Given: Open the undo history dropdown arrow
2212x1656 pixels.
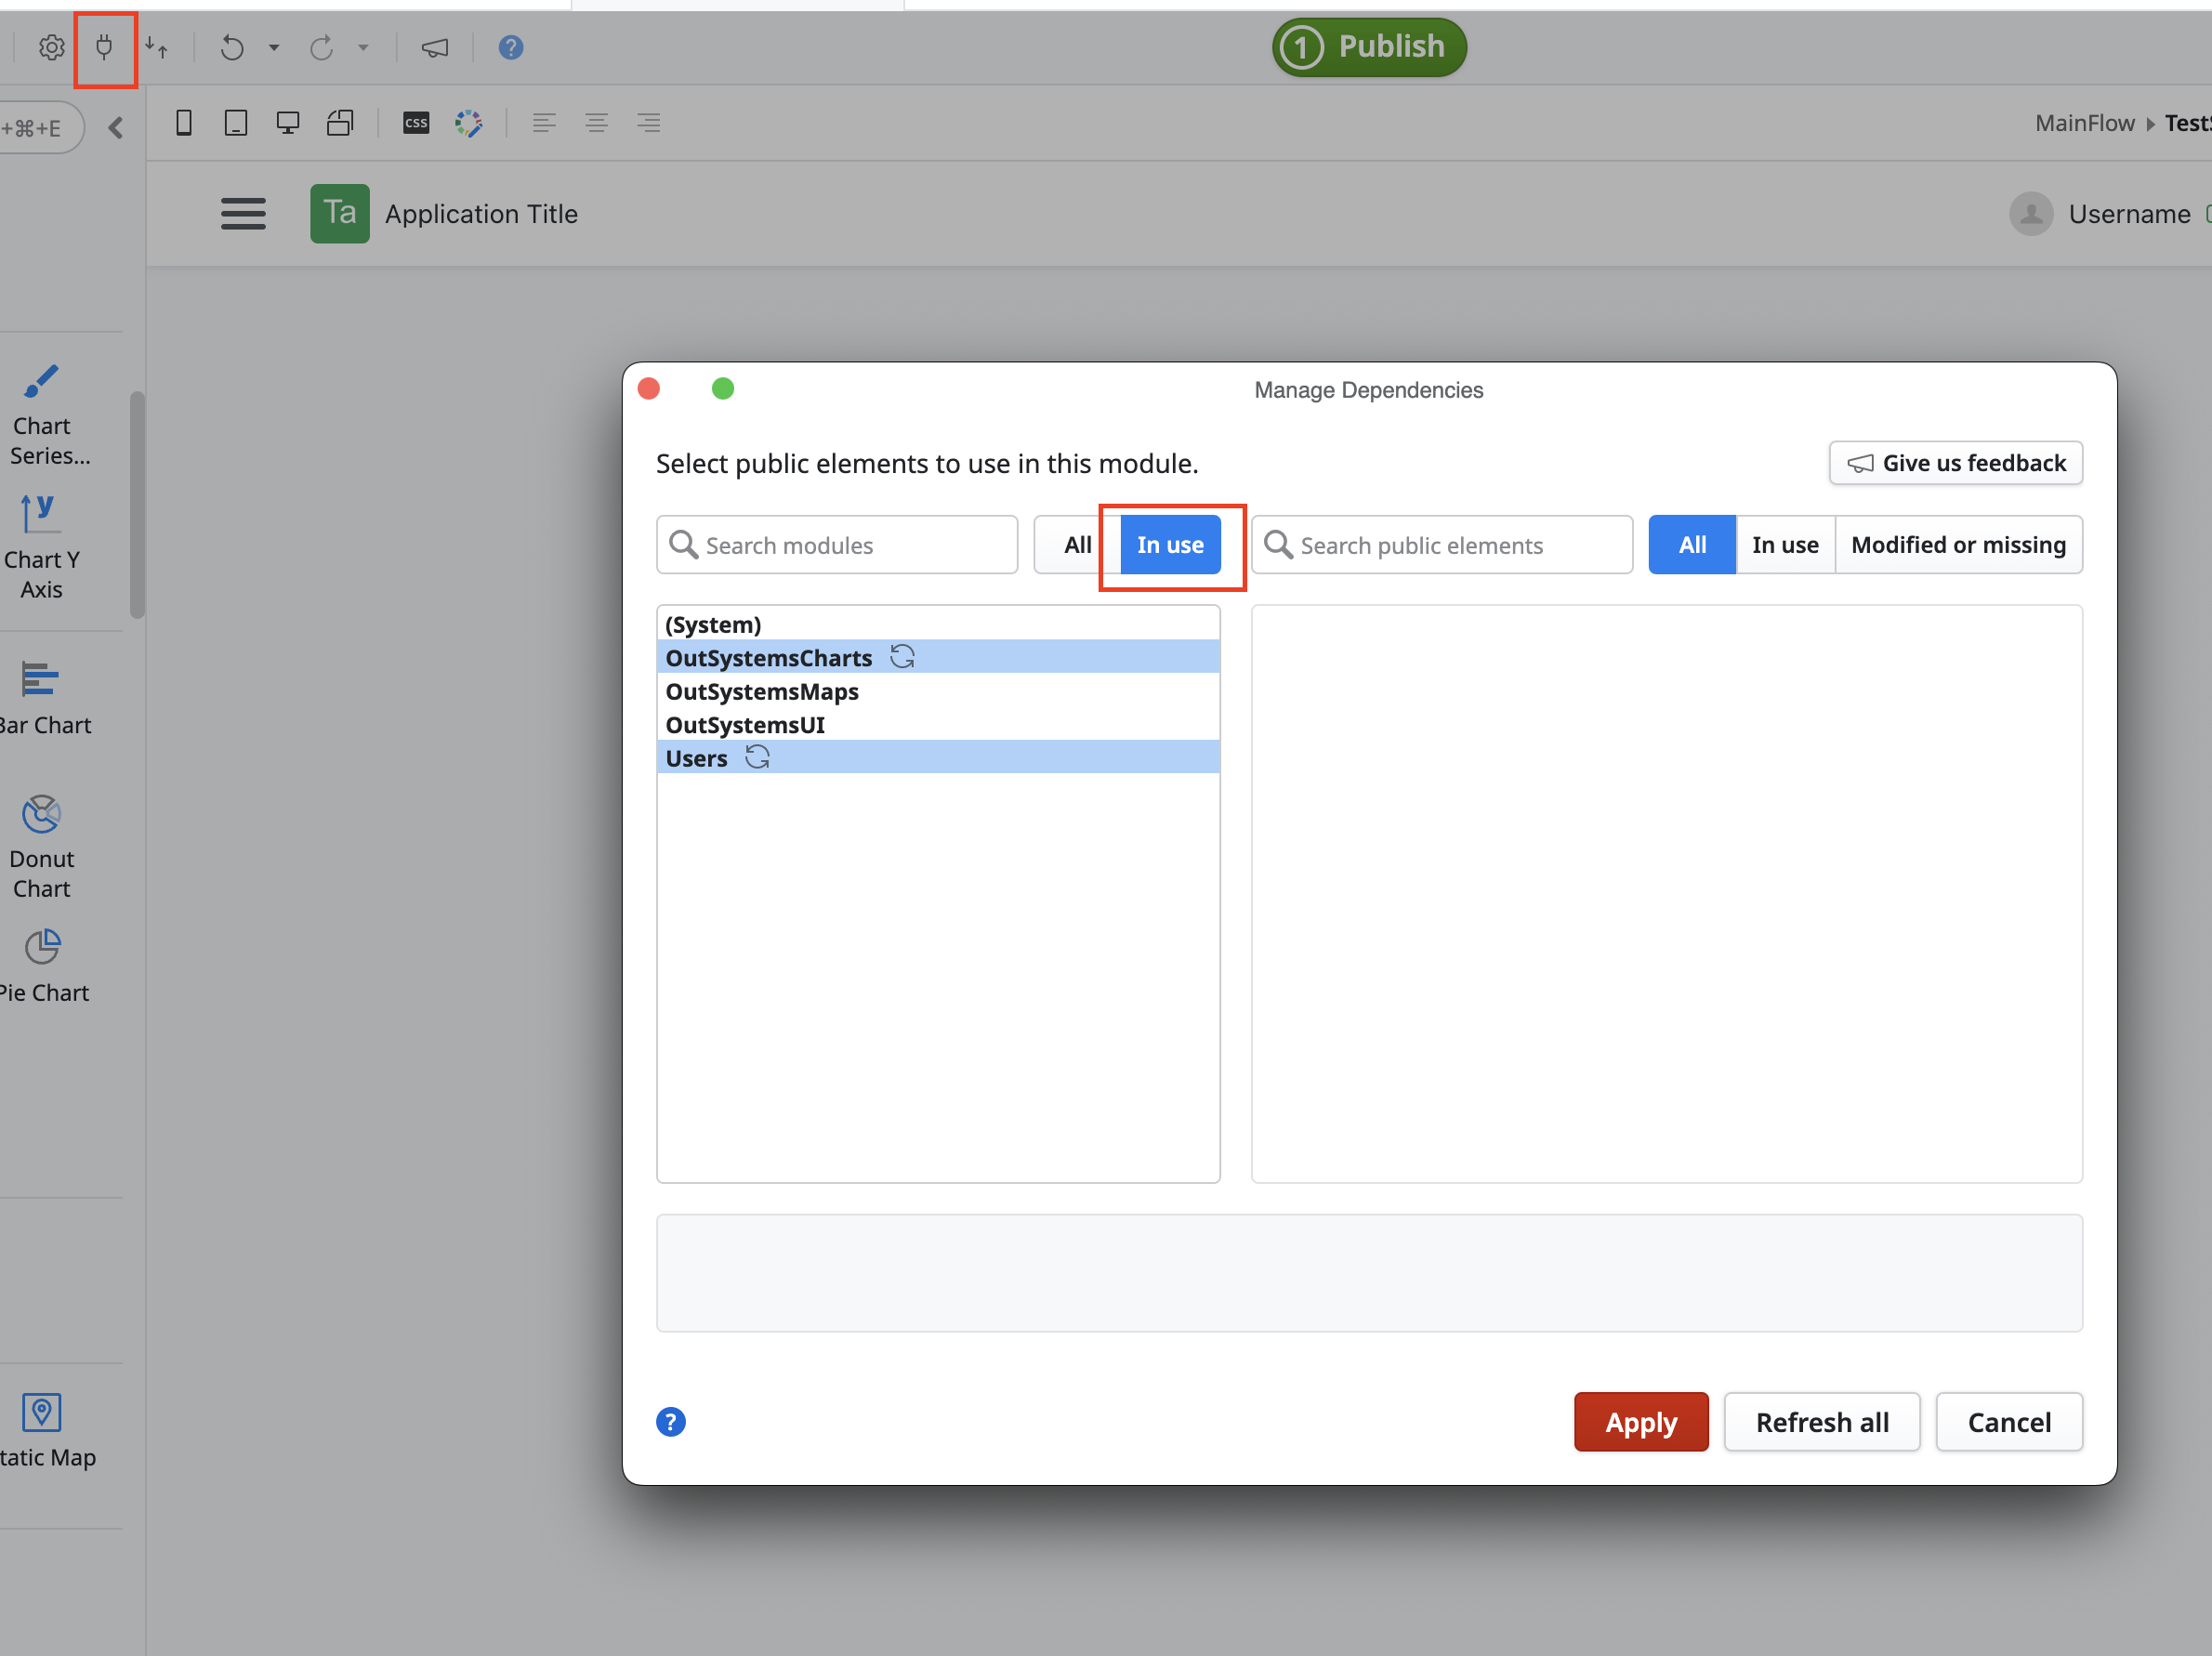Looking at the screenshot, I should click(x=274, y=47).
